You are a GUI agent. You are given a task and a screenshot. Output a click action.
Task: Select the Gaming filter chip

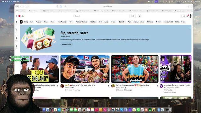[x=26, y=22]
